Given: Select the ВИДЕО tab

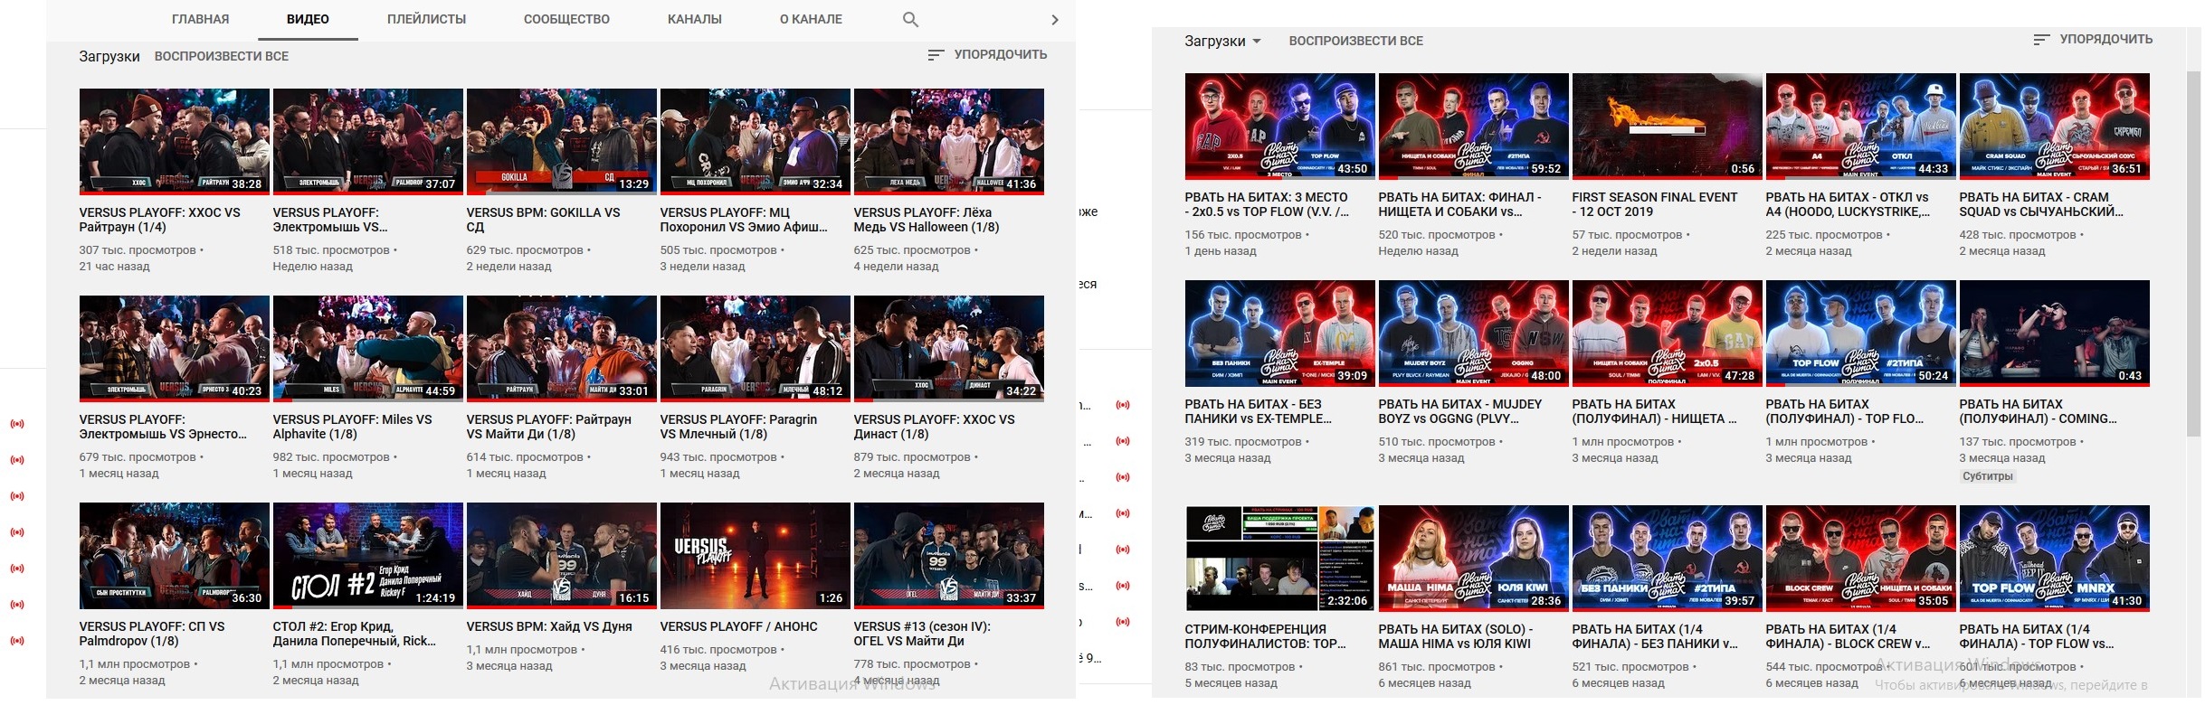Looking at the screenshot, I should click(x=308, y=19).
